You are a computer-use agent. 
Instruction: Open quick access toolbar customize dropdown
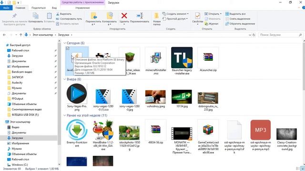18,2
